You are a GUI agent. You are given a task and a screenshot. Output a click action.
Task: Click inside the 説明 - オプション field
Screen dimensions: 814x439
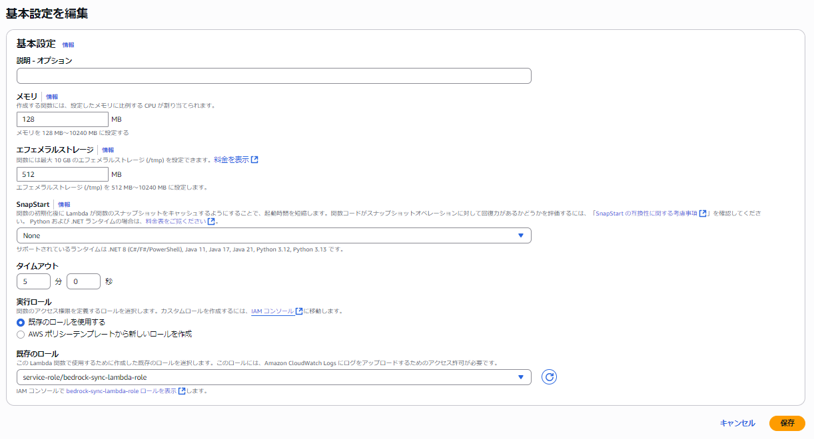(x=274, y=75)
